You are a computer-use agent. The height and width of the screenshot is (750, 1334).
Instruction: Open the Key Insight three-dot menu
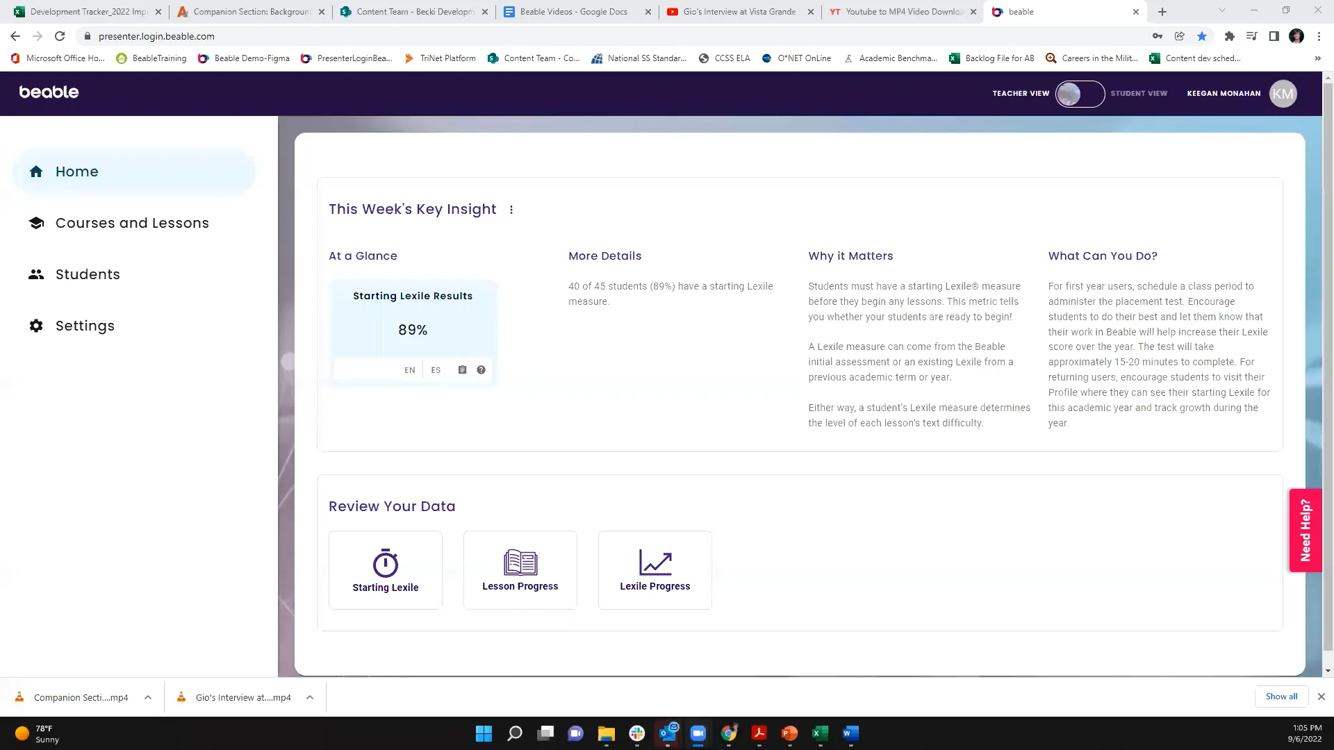pos(511,210)
